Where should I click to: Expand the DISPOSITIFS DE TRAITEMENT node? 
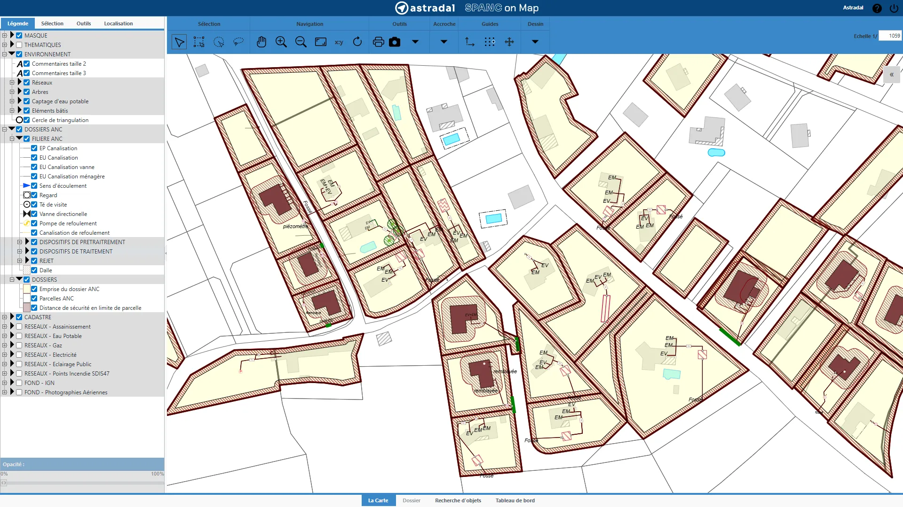tap(19, 251)
